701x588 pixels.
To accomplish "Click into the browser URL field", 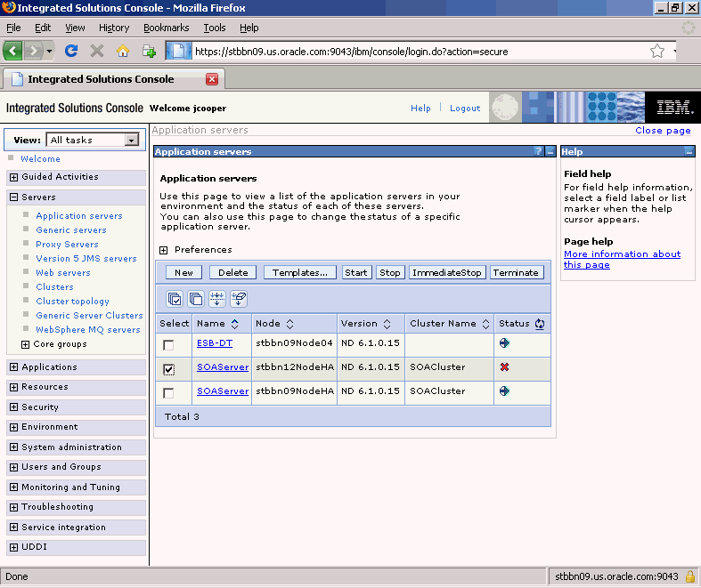I will click(420, 52).
